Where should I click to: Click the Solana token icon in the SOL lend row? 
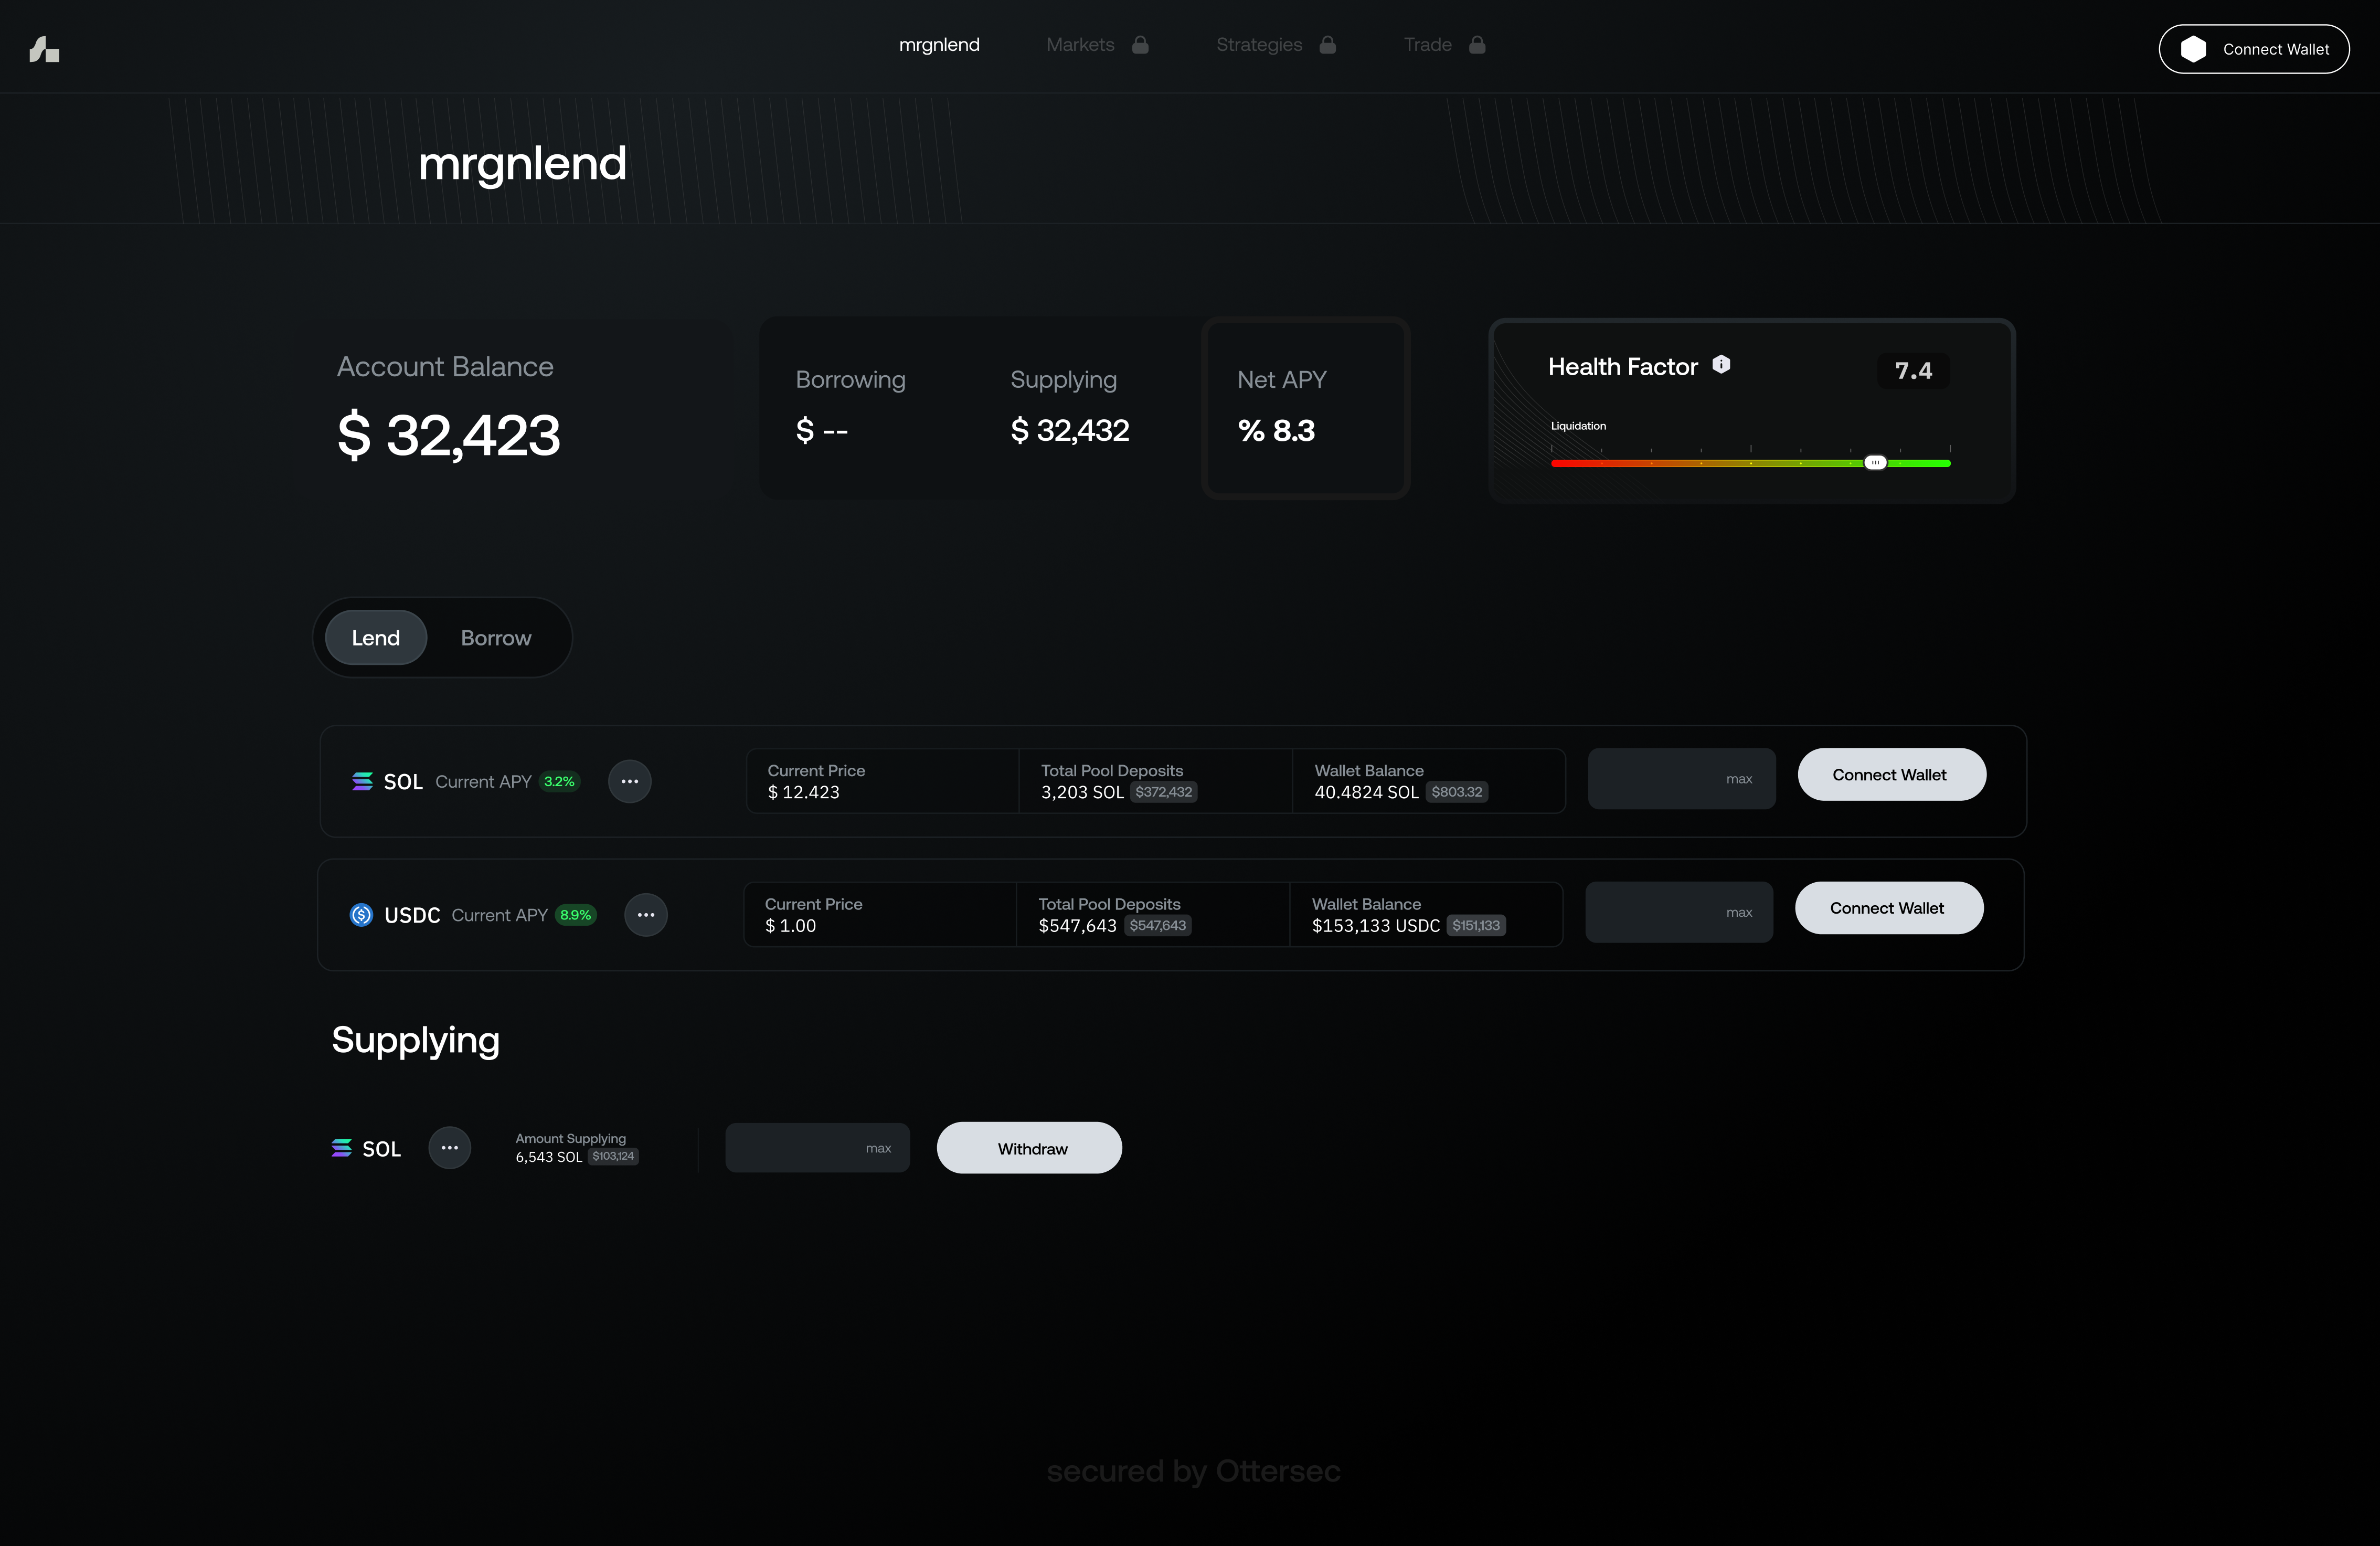tap(363, 781)
